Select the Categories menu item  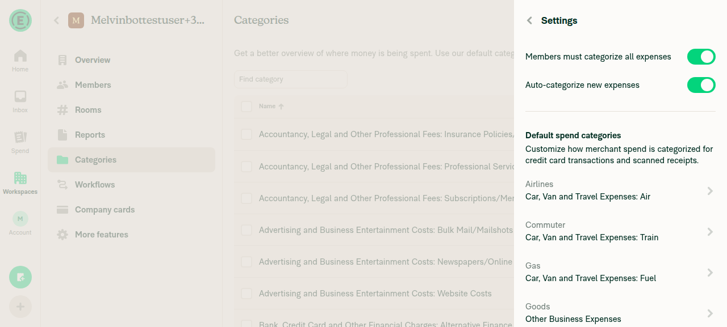(131, 160)
